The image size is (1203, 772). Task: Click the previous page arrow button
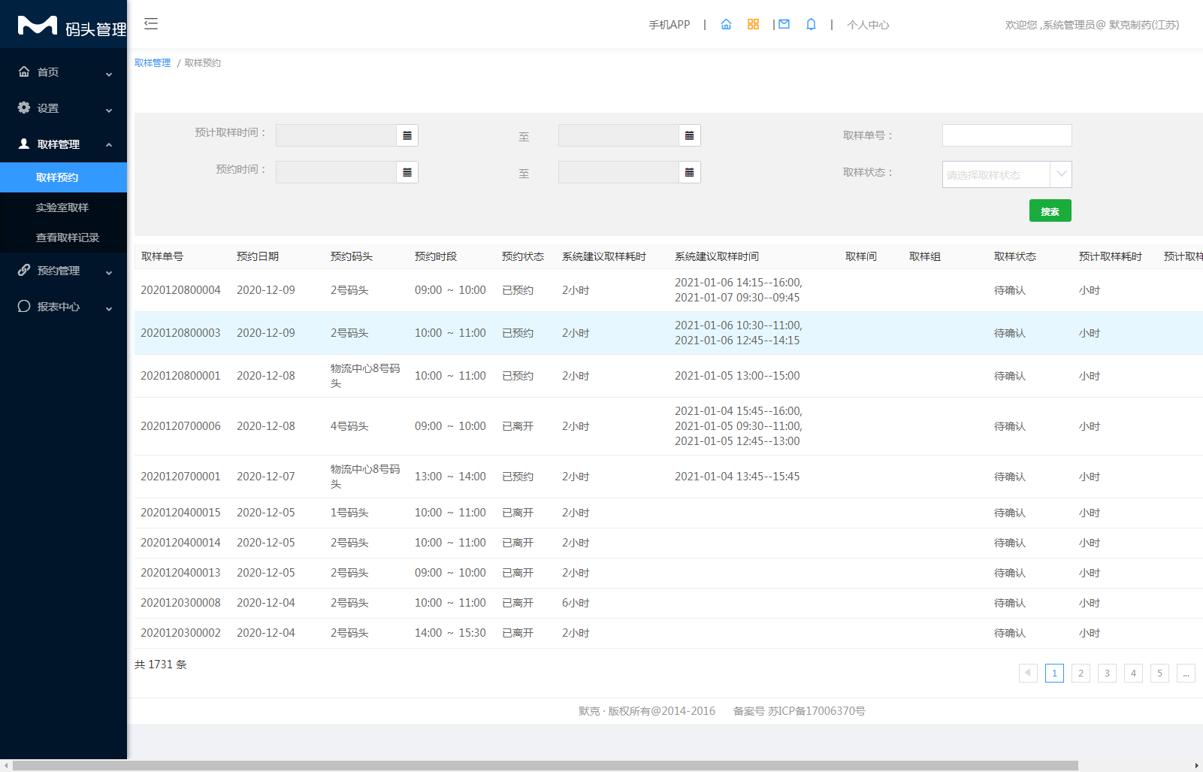click(x=1028, y=673)
